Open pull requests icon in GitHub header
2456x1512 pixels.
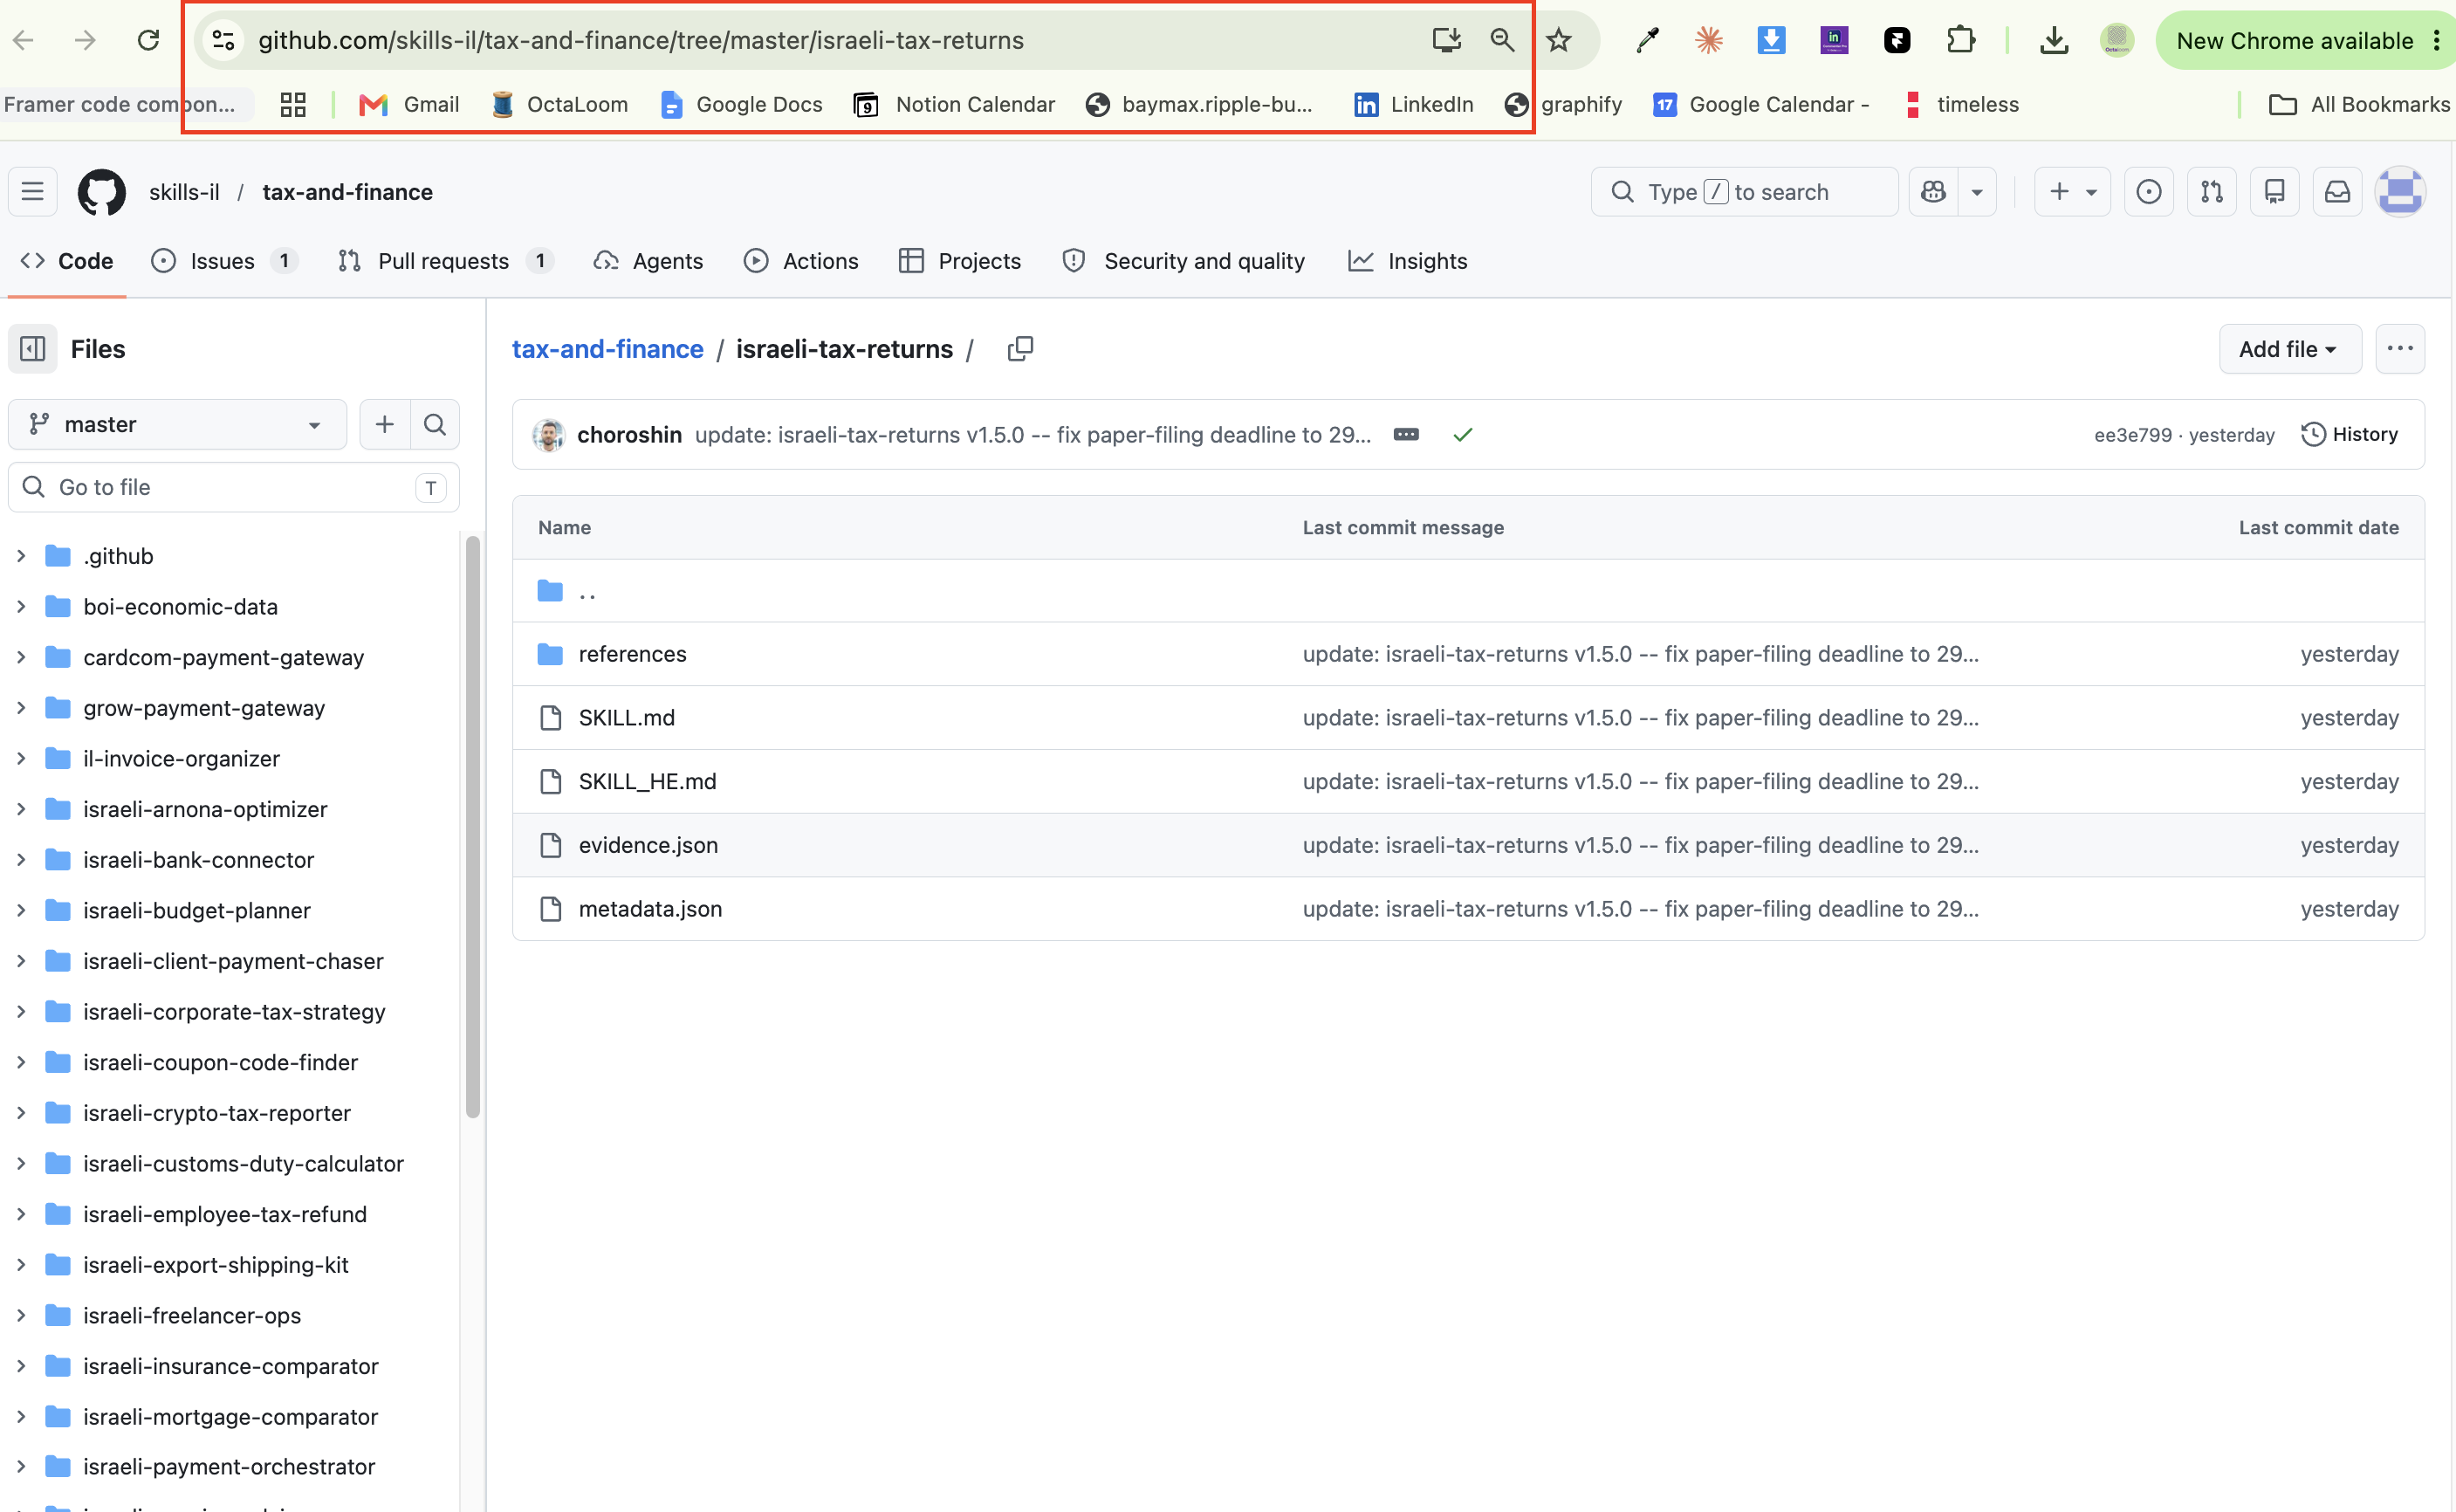(2211, 191)
